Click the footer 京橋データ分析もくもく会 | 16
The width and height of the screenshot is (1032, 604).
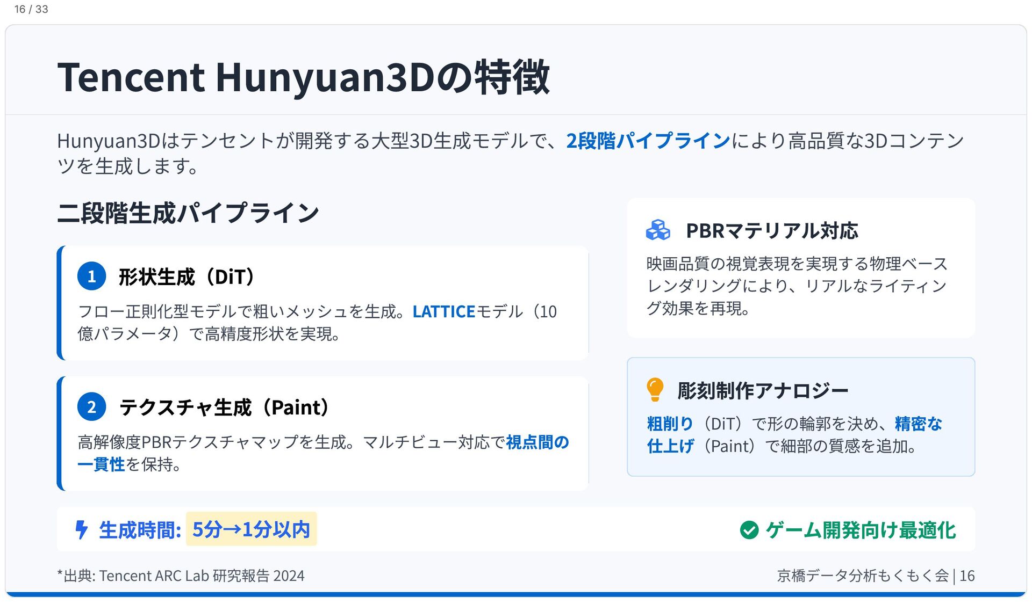tap(876, 576)
